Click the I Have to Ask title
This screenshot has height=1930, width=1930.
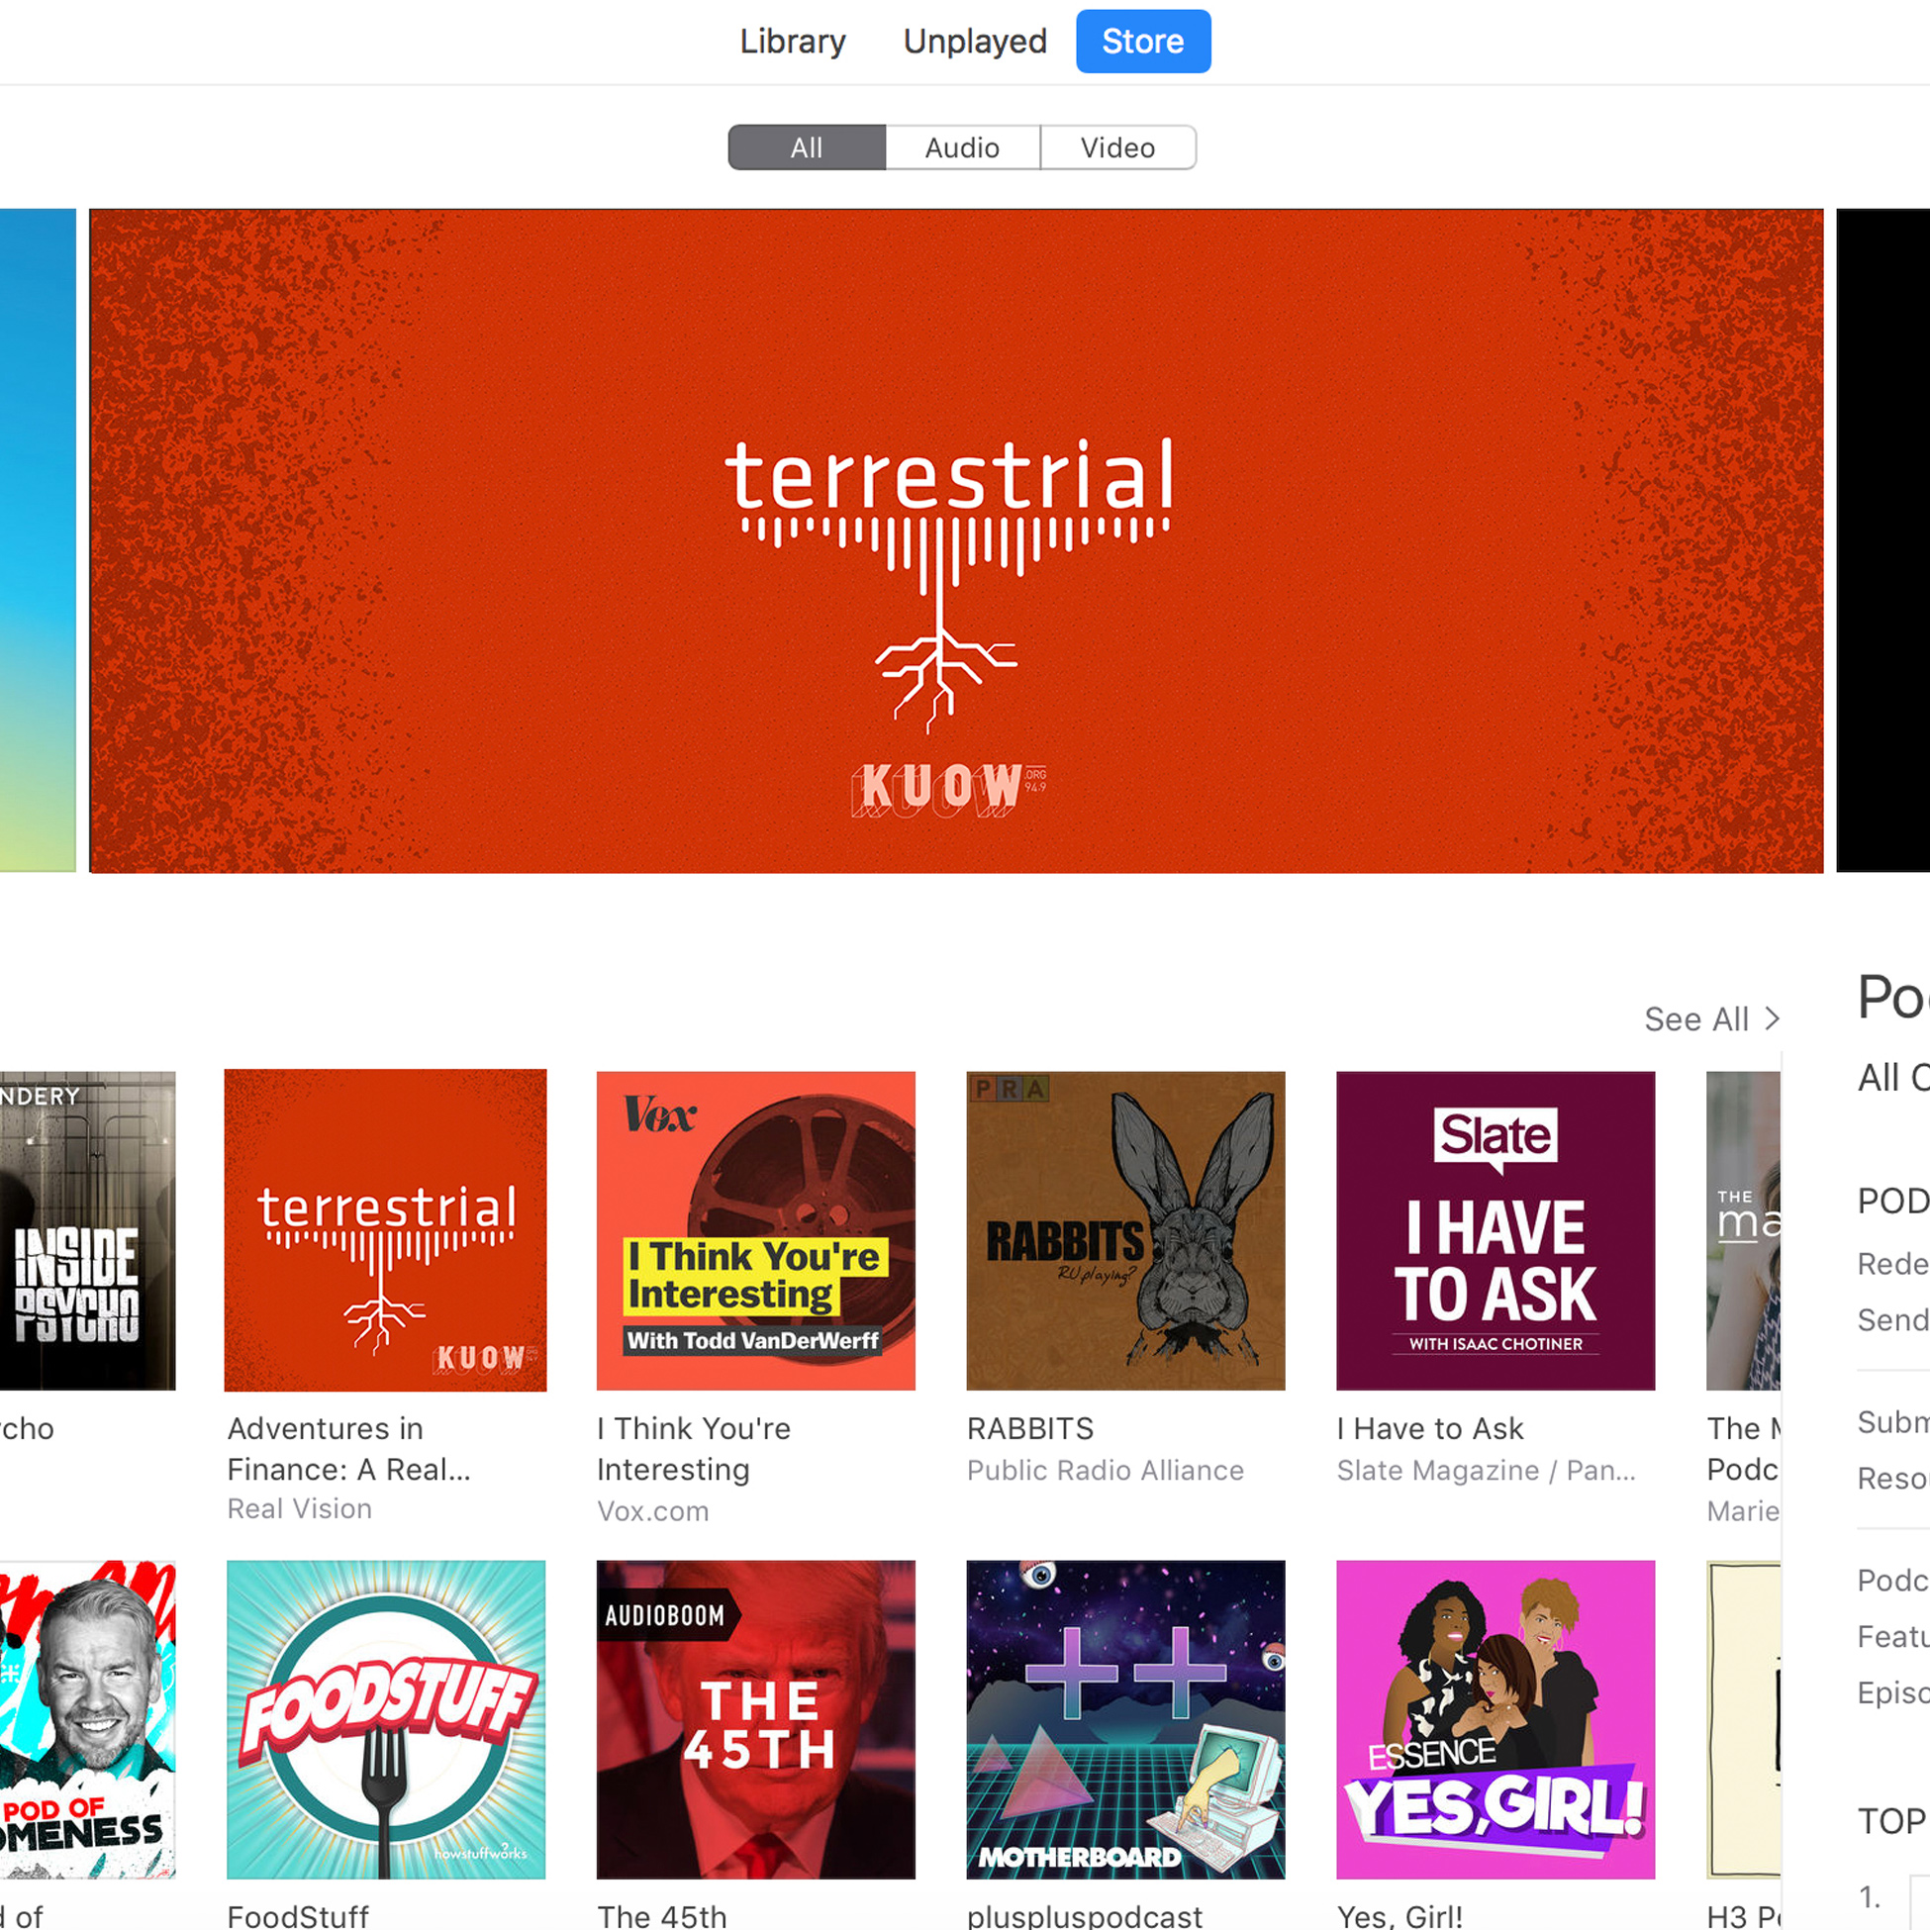[x=1430, y=1428]
